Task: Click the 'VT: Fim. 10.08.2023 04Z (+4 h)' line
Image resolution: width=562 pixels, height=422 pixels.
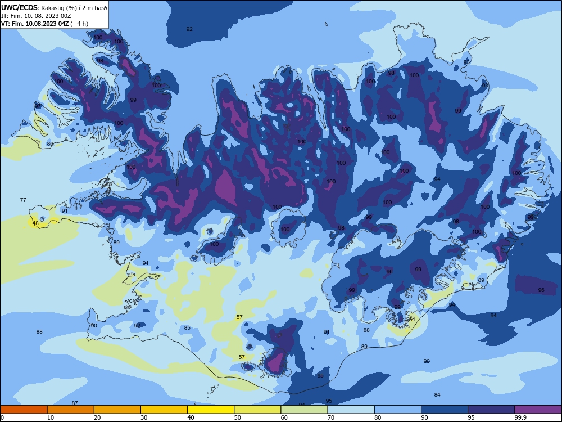Action: [x=44, y=24]
